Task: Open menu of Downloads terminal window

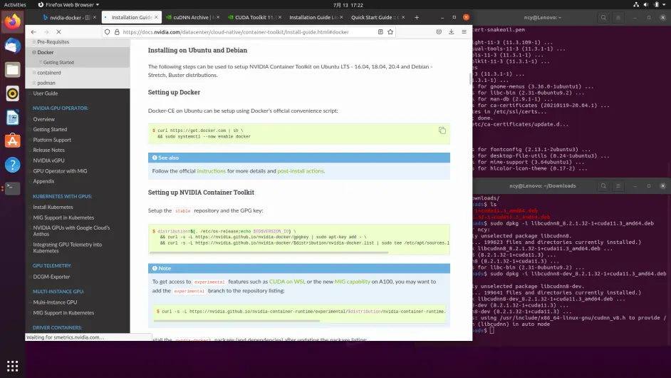Action: [618, 186]
